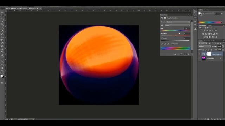The height and width of the screenshot is (126, 225).
Task: Click the Hue/Saturation adjustment icon in Adjustments
Action: 203,34
